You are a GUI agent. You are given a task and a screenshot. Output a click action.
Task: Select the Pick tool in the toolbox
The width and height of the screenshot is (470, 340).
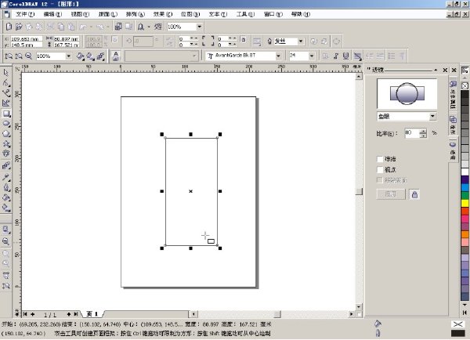pos(6,72)
